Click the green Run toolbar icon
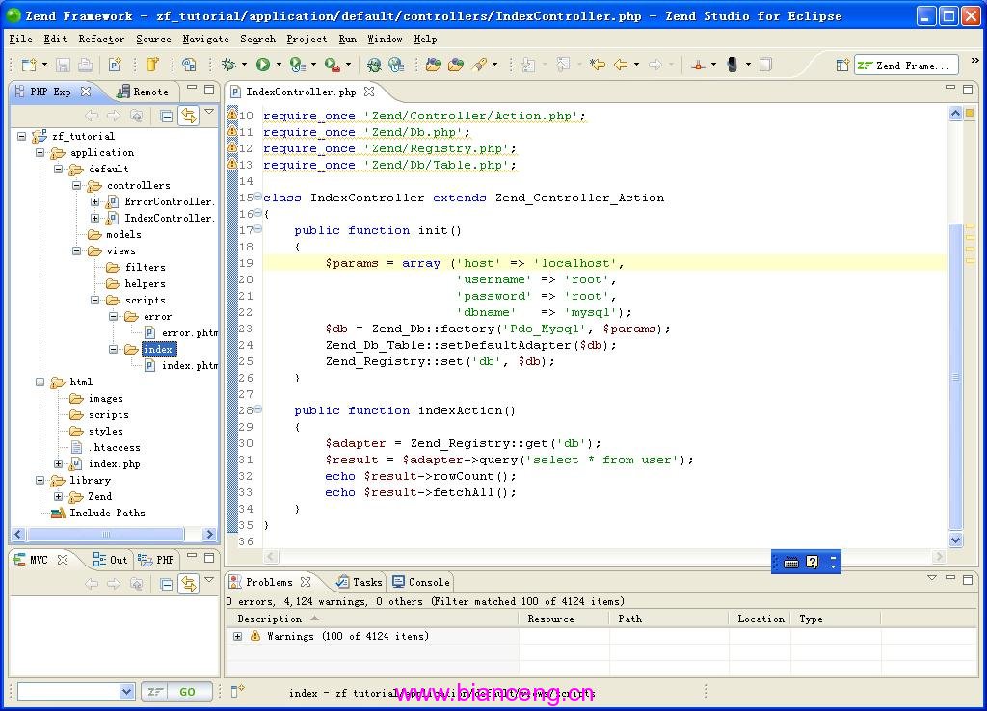This screenshot has height=711, width=987. pyautogui.click(x=263, y=65)
